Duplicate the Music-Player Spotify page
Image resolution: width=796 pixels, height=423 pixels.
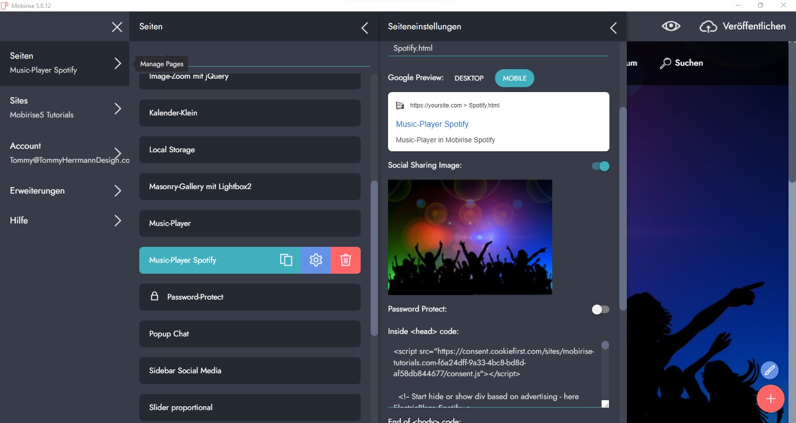(286, 260)
